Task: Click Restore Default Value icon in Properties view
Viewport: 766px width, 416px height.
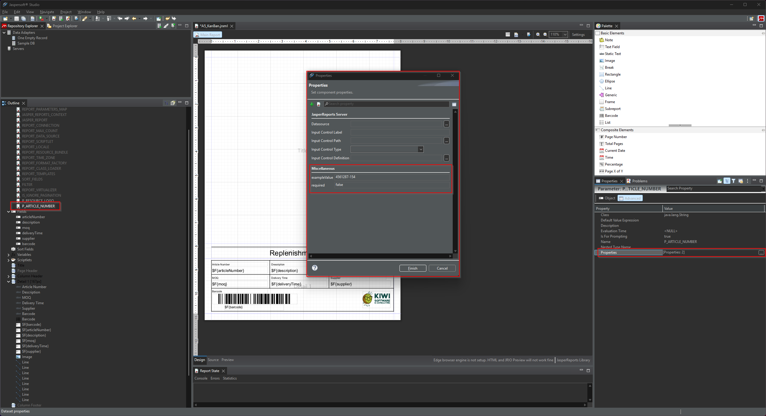Action: tap(741, 181)
